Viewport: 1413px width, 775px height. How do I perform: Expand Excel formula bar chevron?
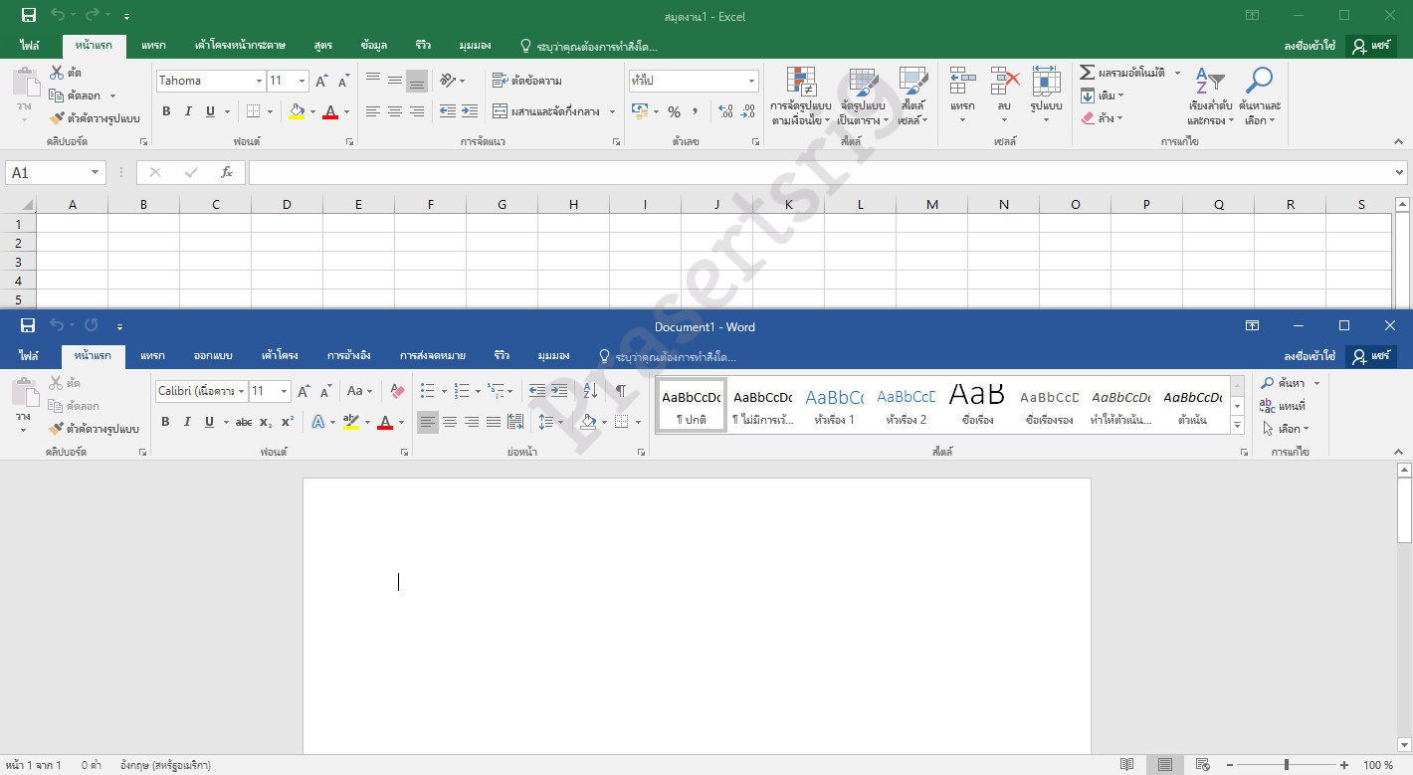pos(1401,172)
